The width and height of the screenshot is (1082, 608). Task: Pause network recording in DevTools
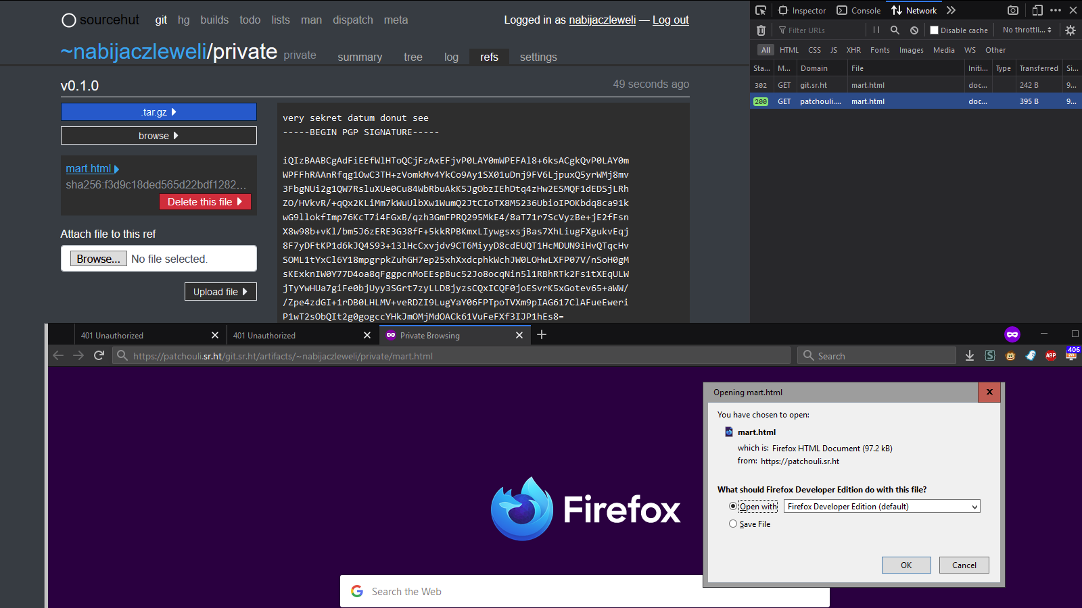(x=876, y=30)
